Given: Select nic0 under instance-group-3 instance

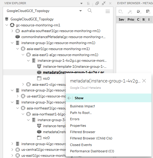Looking at the screenshot, I should click(46, 138).
